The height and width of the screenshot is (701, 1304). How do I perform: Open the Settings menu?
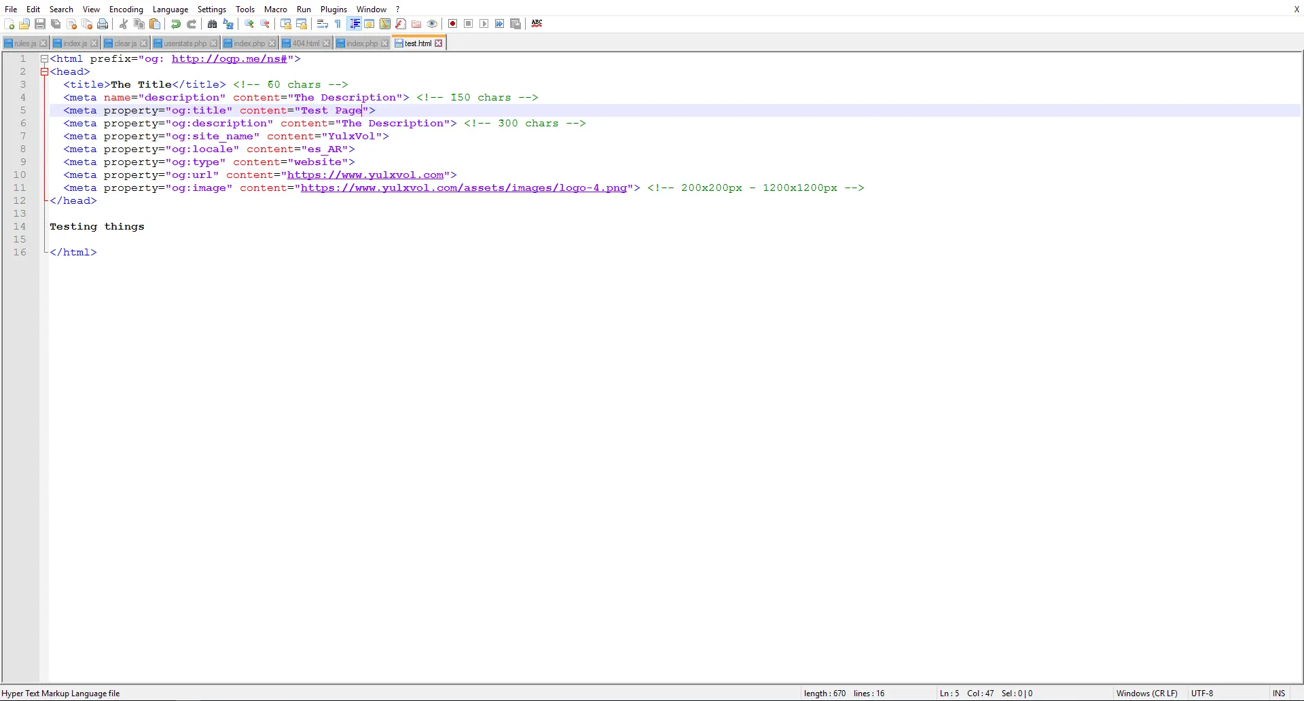click(212, 10)
